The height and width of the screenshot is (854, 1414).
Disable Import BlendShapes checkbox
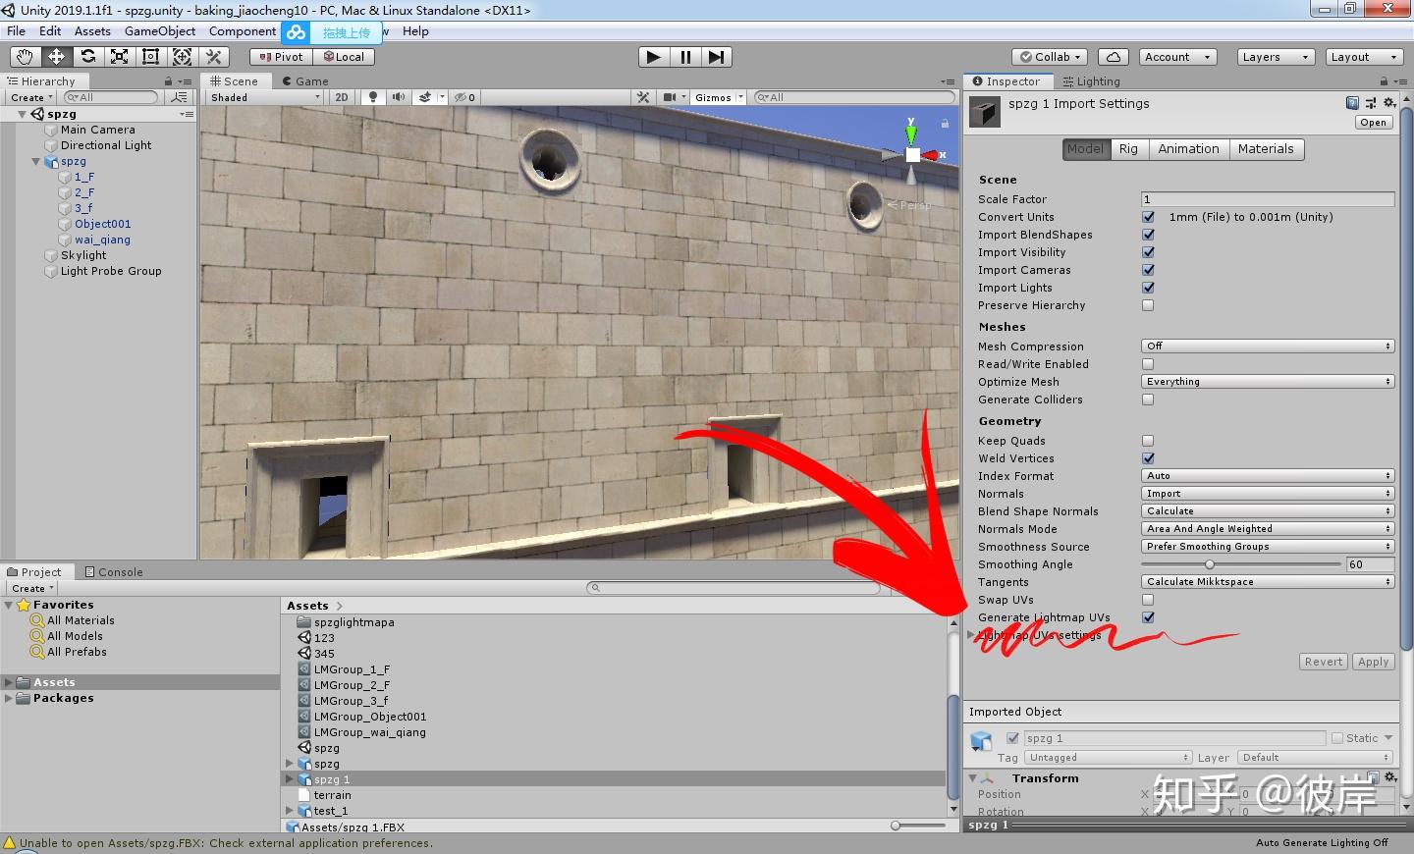pos(1148,235)
